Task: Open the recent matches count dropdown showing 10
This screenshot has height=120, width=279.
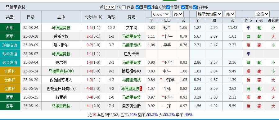Action: [110, 7]
